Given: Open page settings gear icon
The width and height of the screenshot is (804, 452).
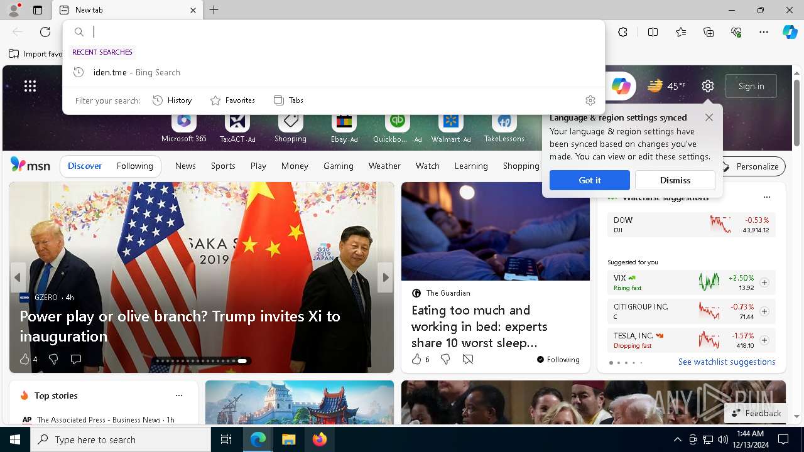Looking at the screenshot, I should pyautogui.click(x=708, y=86).
